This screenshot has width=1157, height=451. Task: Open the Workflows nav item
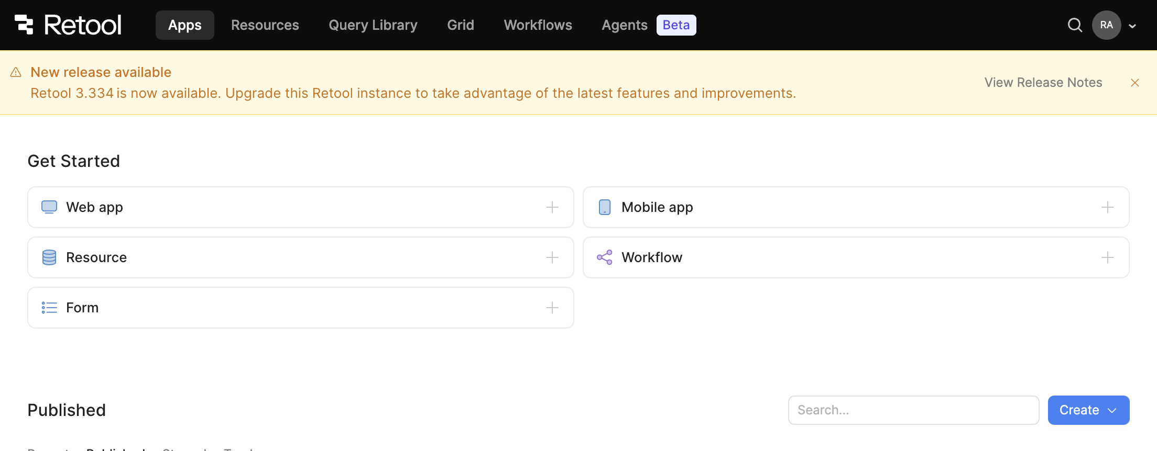[538, 25]
